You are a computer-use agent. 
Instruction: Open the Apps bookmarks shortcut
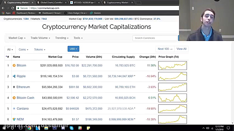pyautogui.click(x=6, y=13)
